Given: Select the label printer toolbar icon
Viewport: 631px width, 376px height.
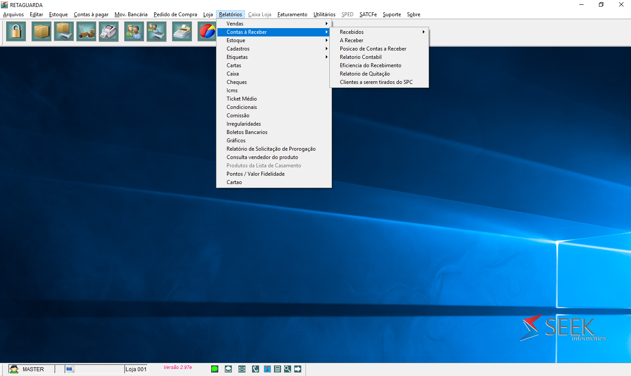Looking at the screenshot, I should [x=108, y=32].
